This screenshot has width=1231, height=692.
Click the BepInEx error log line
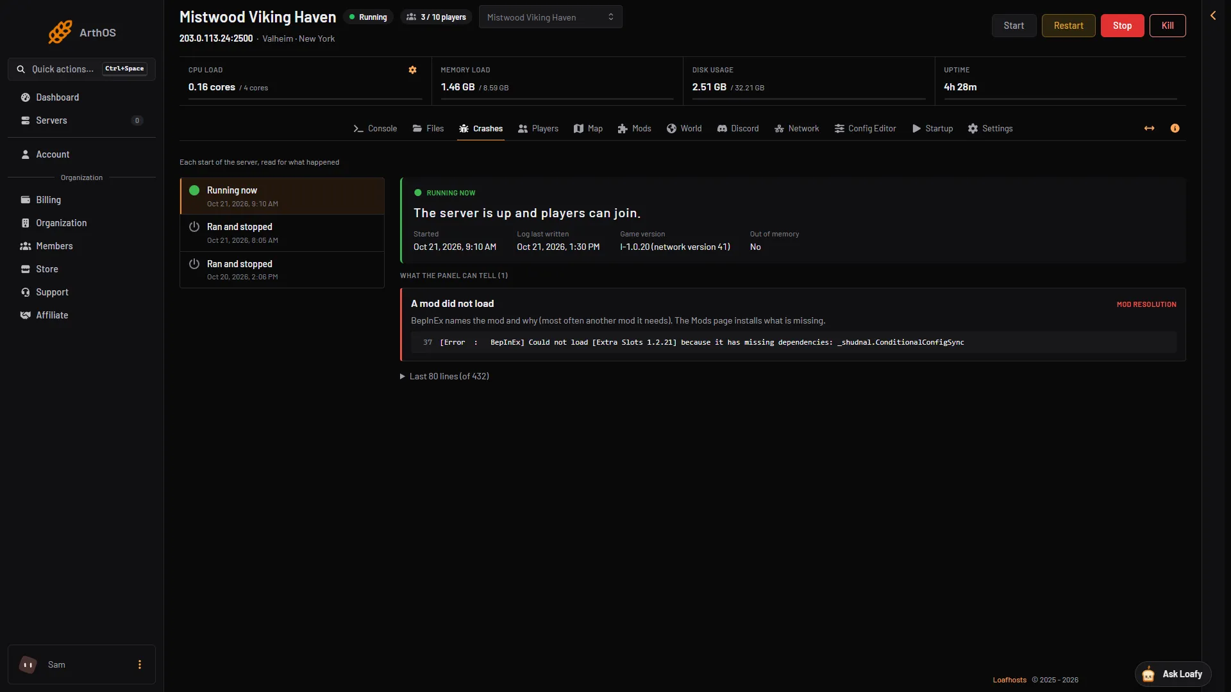793,342
